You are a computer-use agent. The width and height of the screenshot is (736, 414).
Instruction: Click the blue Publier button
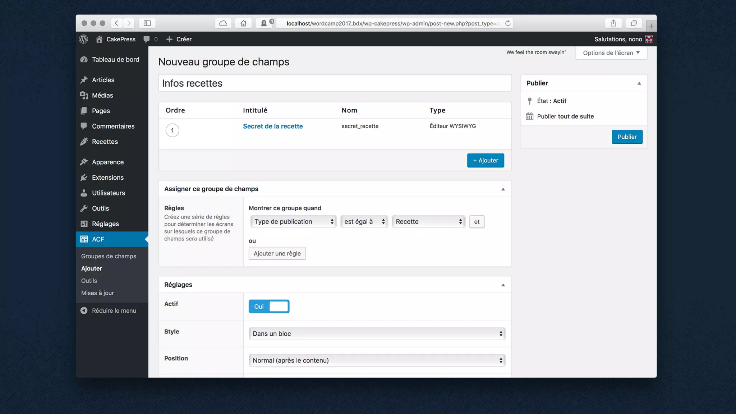[627, 137]
